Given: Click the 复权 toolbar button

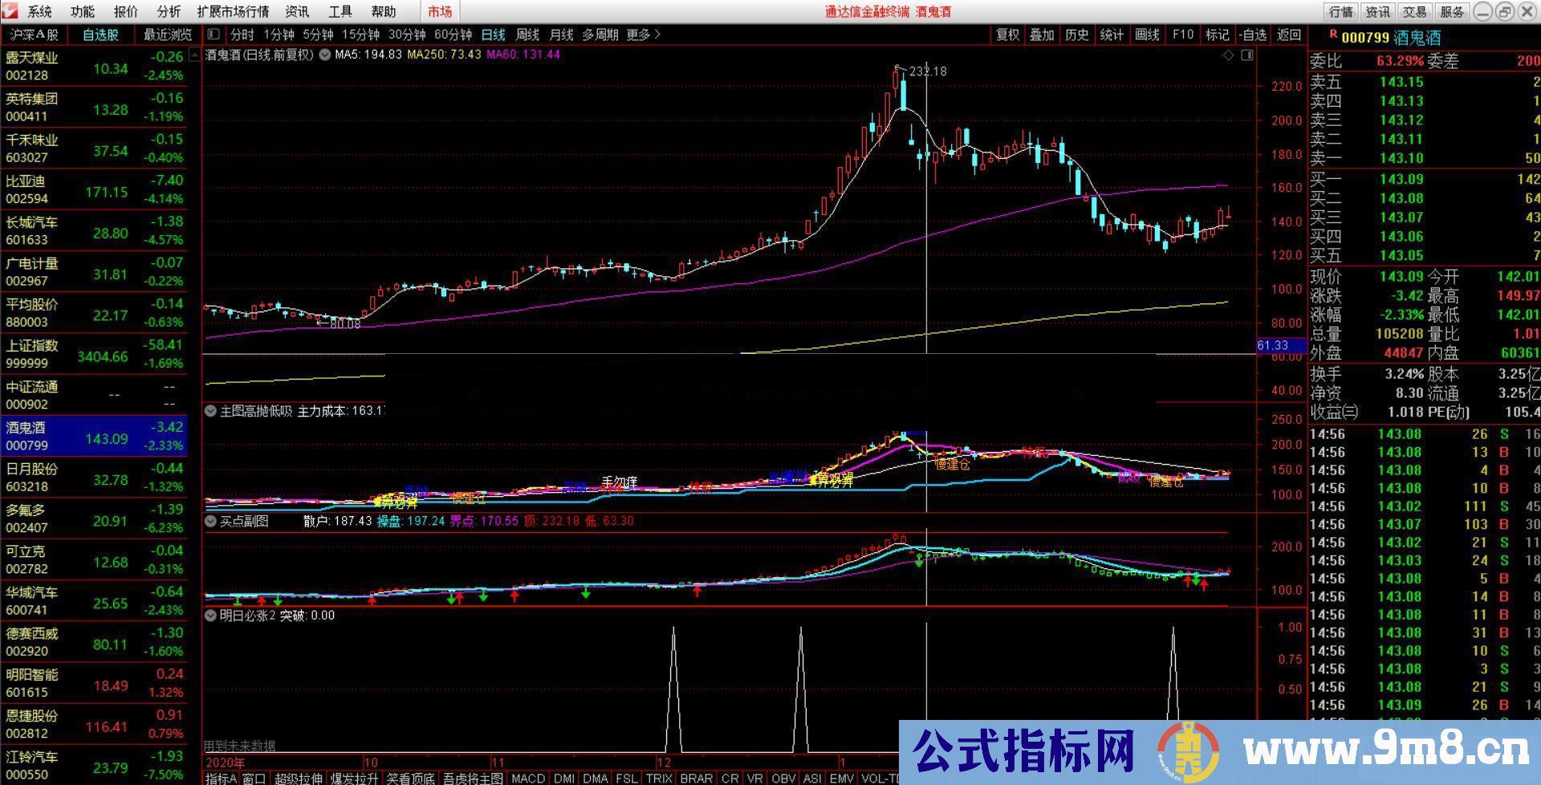Looking at the screenshot, I should click(x=1007, y=35).
